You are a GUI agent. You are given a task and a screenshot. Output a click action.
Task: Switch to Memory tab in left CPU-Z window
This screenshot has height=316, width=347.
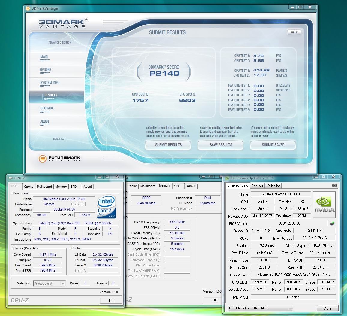click(61, 187)
